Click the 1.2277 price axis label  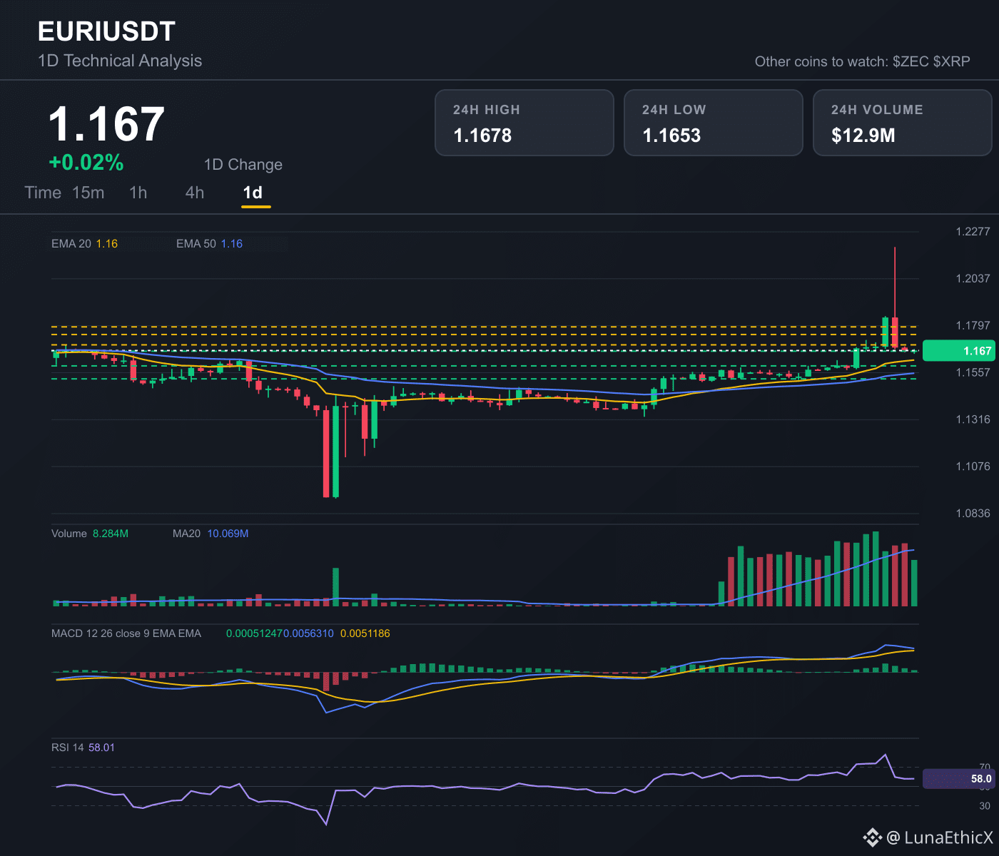pyautogui.click(x=973, y=232)
